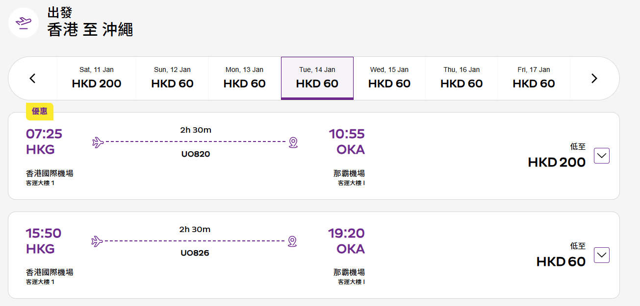Select Sun, 12 Jan date tab
The image size is (640, 306).
(x=172, y=78)
